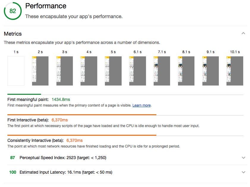
Task: Click the orange First Interactive timing bar
Action: [x=82, y=115]
